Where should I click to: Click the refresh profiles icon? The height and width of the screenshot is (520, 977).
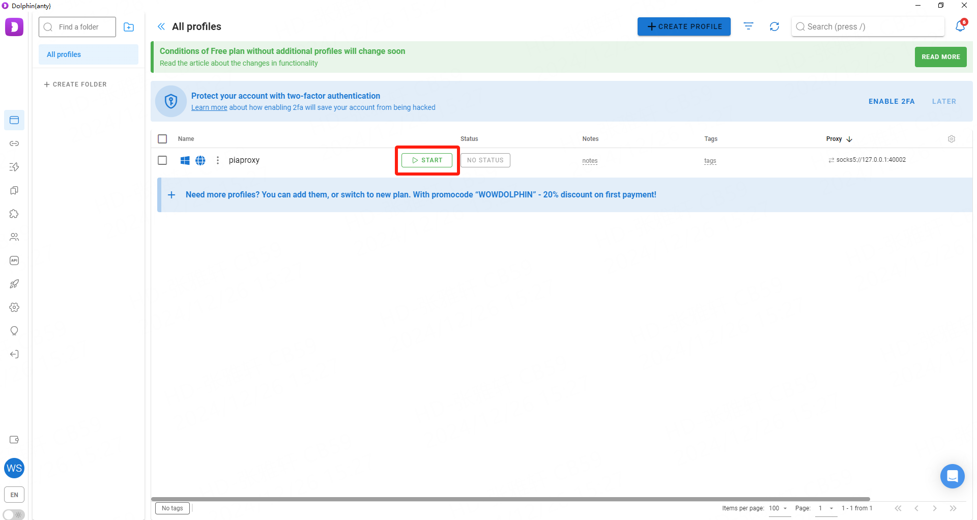coord(774,26)
